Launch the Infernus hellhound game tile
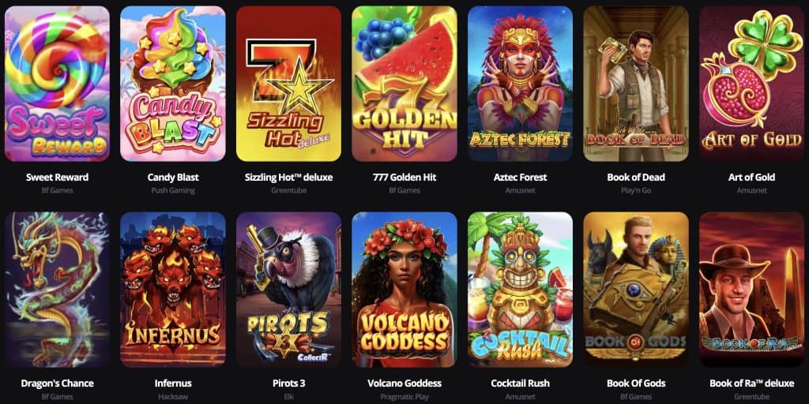This screenshot has width=809, height=404. click(x=173, y=290)
